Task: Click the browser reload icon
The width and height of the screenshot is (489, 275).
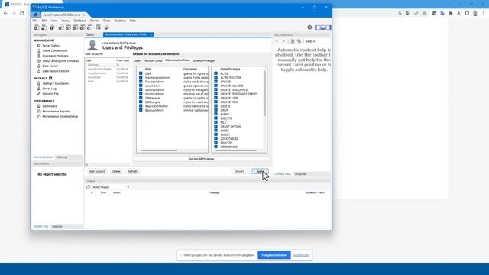Action: coord(22,14)
